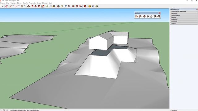Open the Line tool dropdown arrow
The width and height of the screenshot is (198, 111).
tap(13, 6)
